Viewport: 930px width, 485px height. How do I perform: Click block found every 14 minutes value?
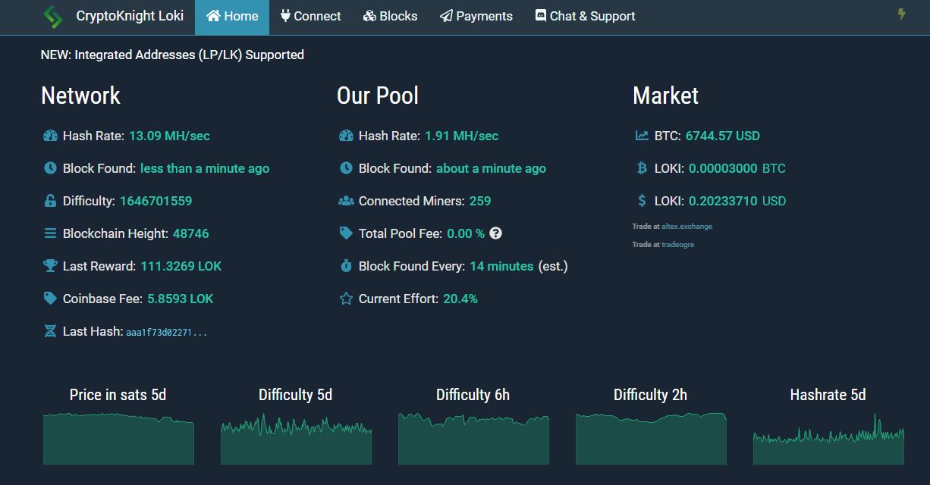501,266
